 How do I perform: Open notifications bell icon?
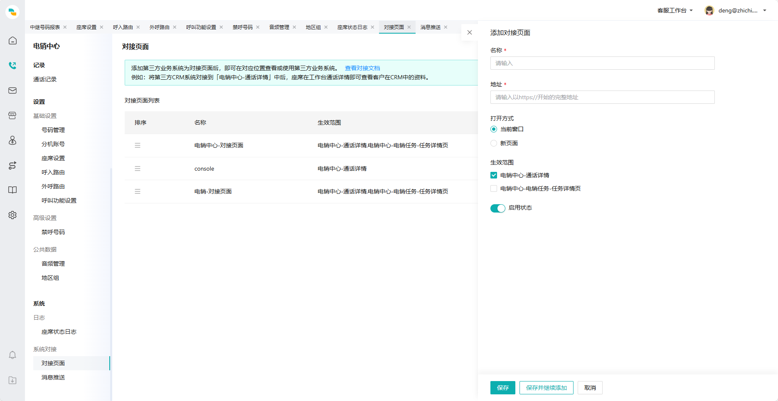pos(12,355)
